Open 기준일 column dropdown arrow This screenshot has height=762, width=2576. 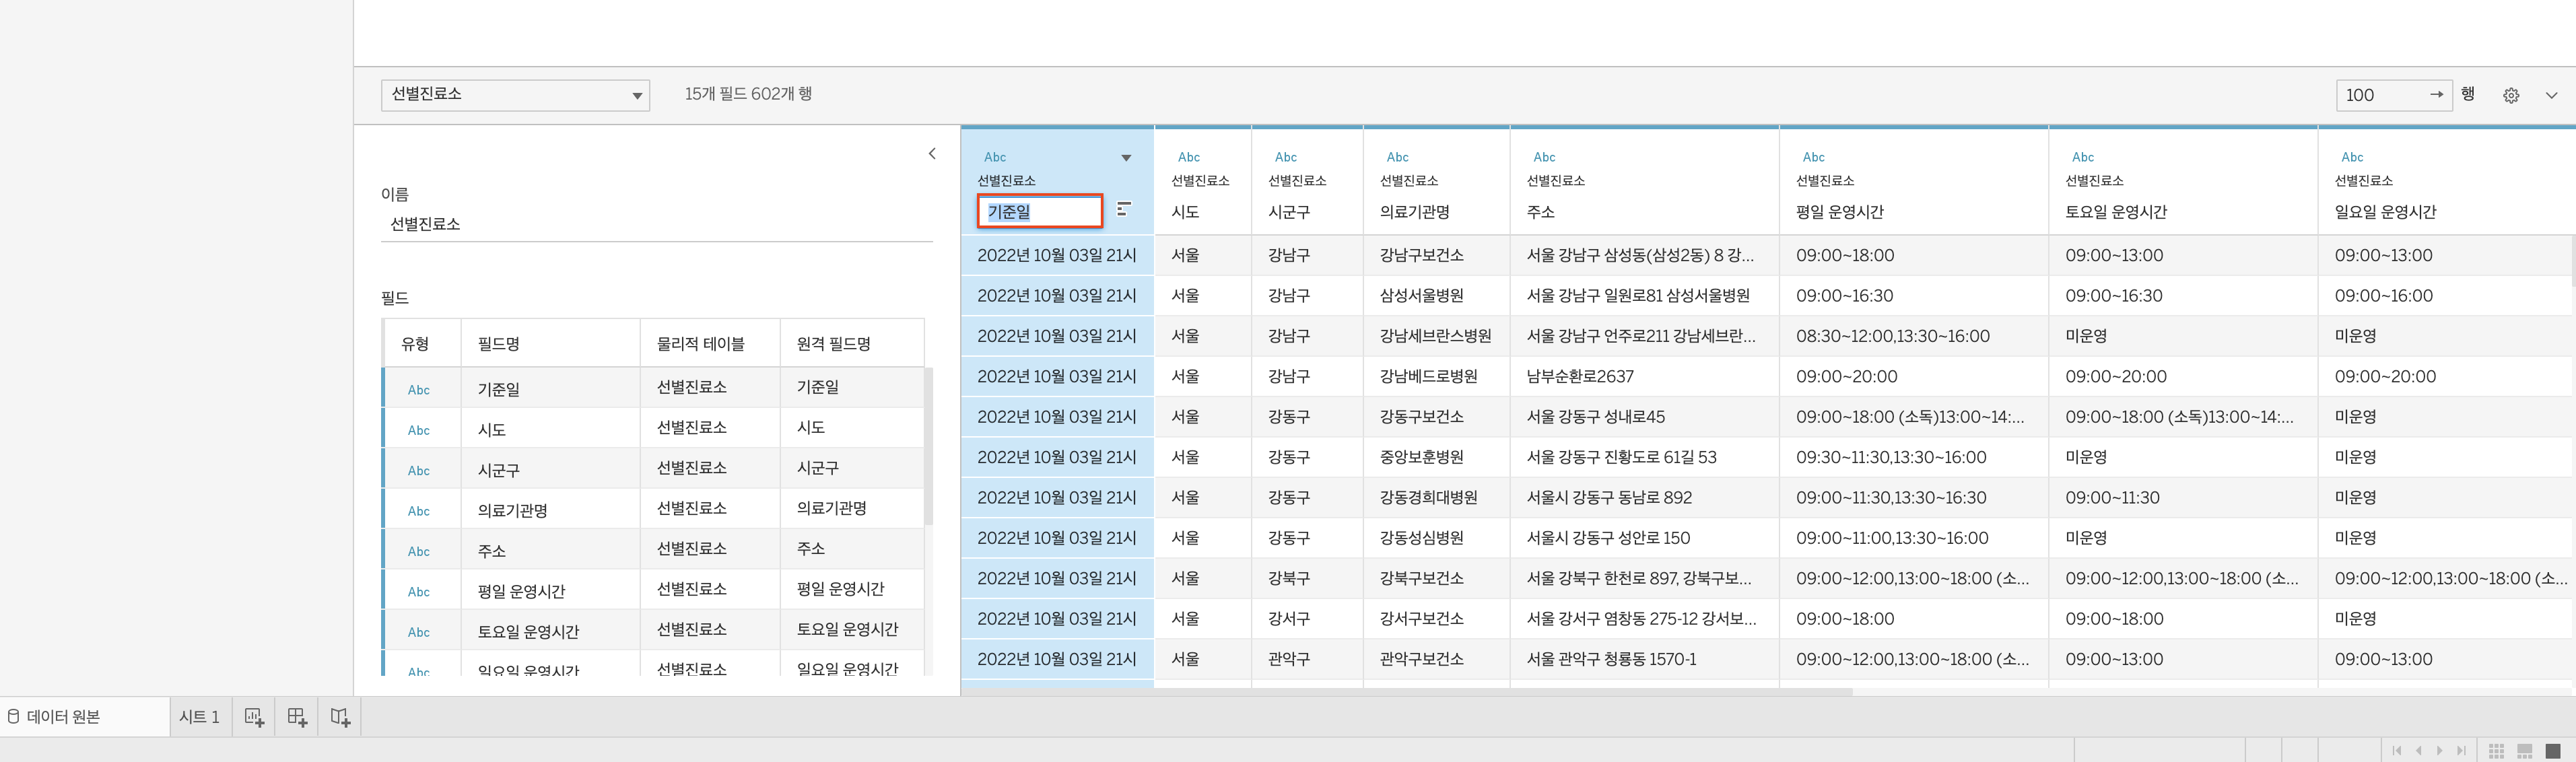1126,158
